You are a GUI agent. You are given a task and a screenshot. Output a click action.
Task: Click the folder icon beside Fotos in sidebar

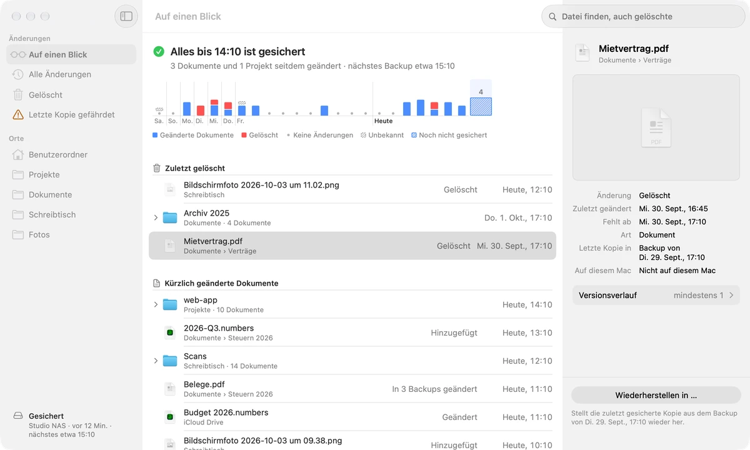point(18,234)
